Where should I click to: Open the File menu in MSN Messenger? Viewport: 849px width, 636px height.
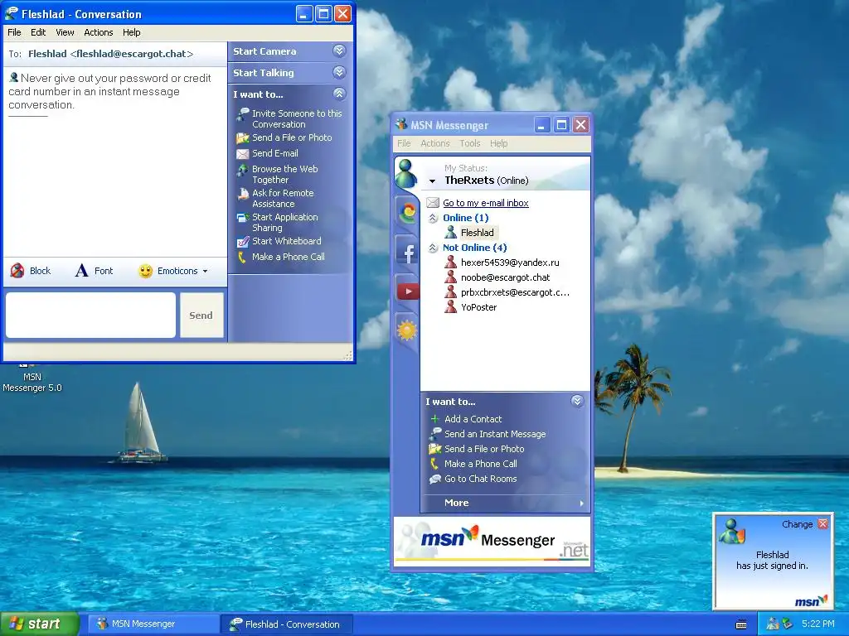tap(404, 143)
